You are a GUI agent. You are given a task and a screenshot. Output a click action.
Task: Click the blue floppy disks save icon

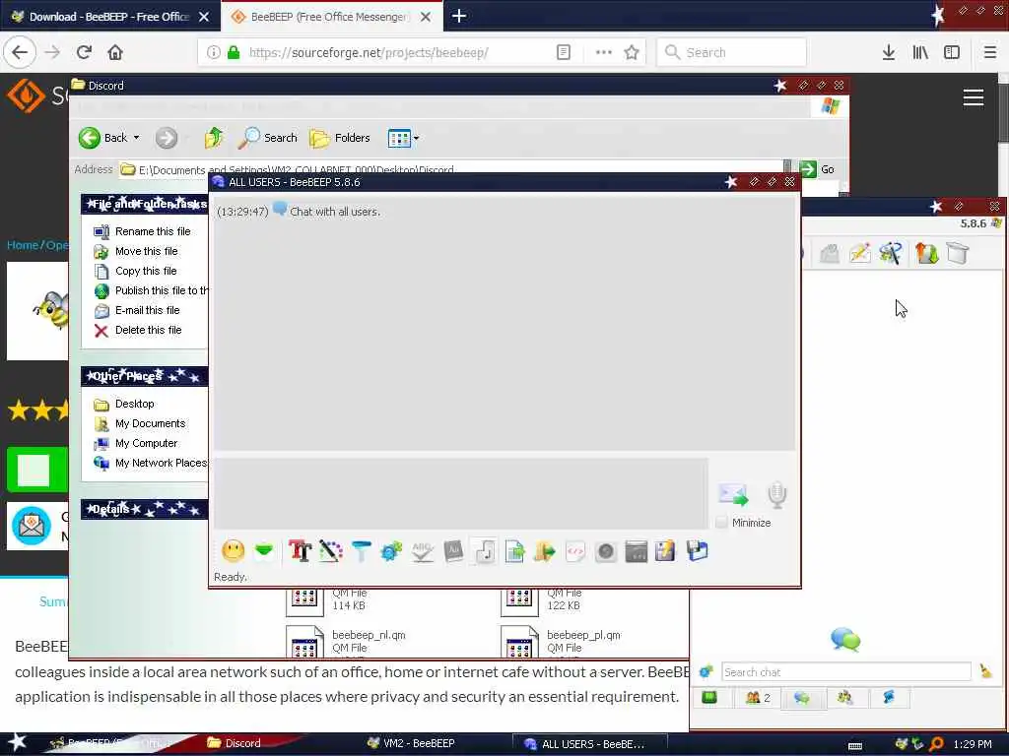[697, 551]
